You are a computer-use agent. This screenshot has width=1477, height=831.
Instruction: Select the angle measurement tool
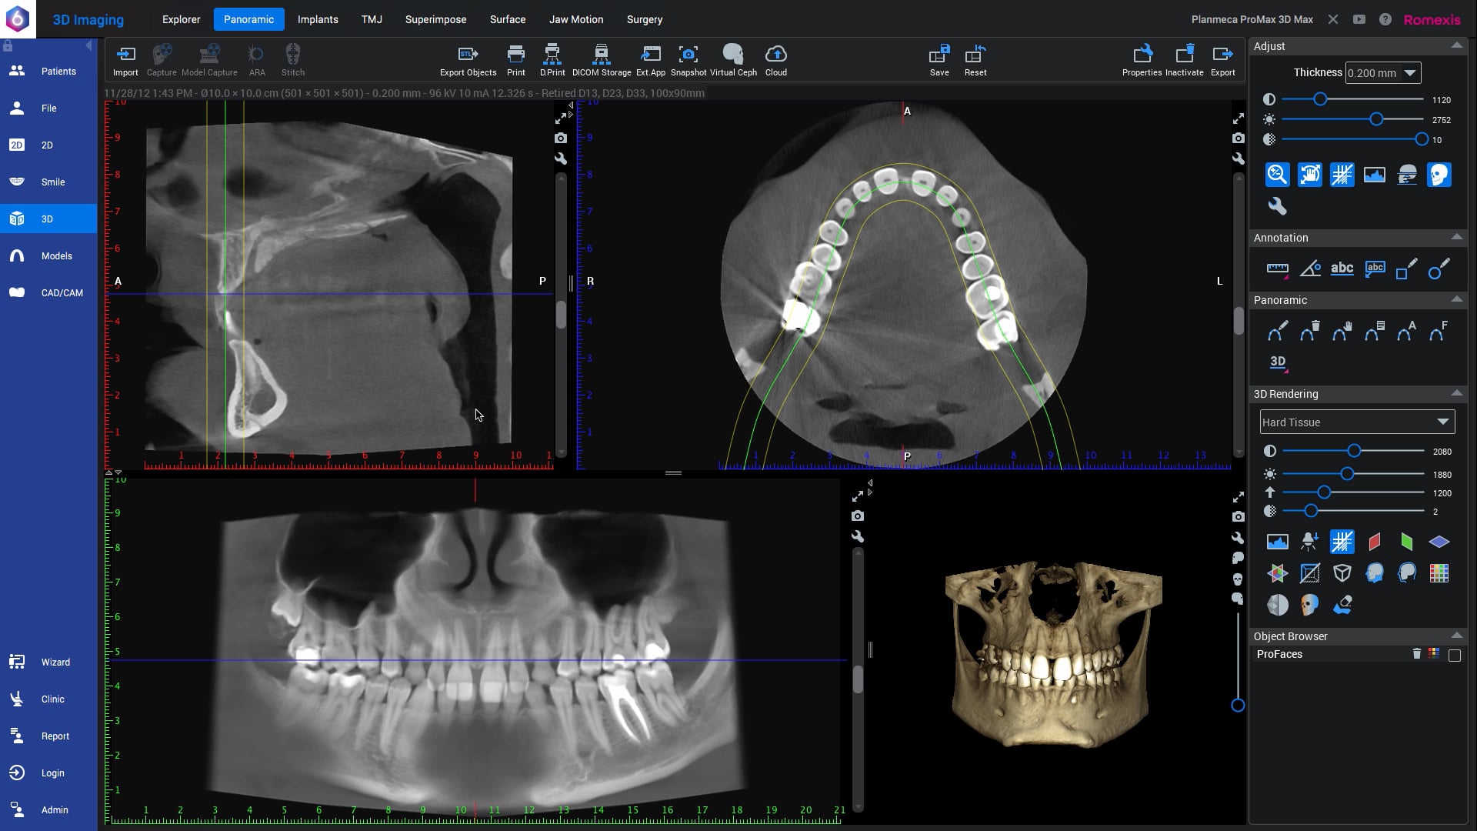click(x=1311, y=269)
